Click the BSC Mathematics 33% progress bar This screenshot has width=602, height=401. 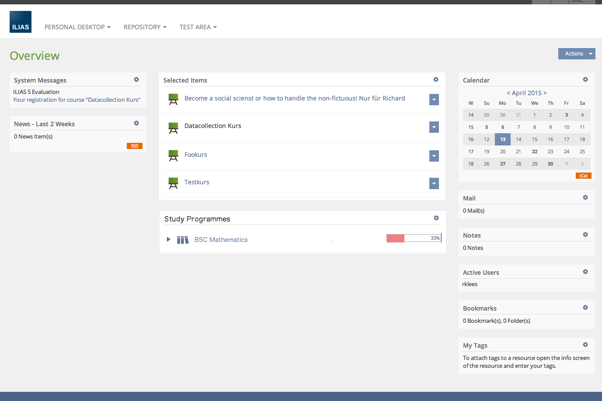point(414,238)
